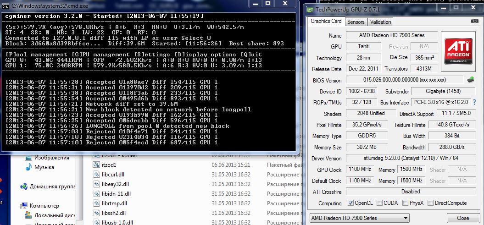Select librtmp.dll in the file list

pyautogui.click(x=114, y=203)
